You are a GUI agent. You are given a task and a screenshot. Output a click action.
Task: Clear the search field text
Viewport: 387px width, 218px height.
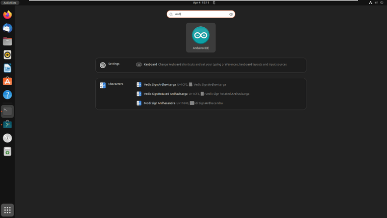[231, 14]
